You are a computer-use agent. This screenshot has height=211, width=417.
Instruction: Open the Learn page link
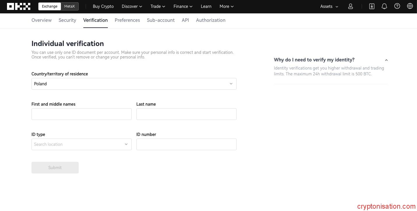point(206,6)
